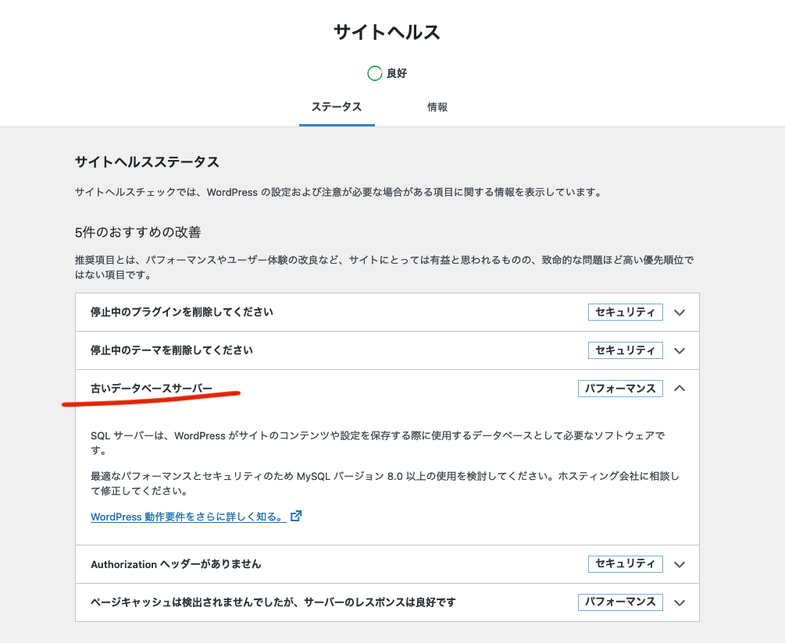Expand the 停止中のテーマを削除してください chevron
785x643 pixels.
680,350
